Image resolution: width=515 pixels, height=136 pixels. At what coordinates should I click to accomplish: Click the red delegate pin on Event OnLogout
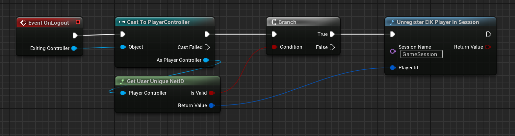pos(78,22)
